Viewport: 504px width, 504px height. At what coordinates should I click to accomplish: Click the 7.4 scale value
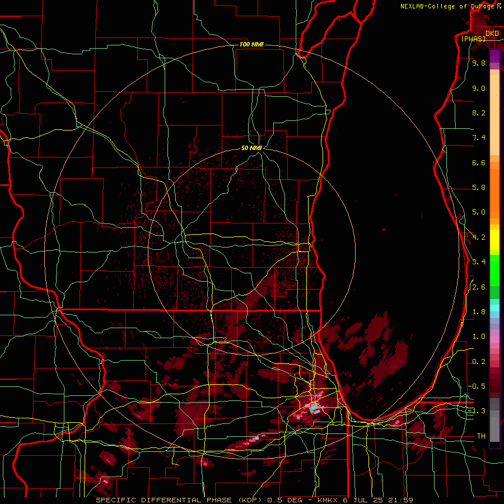[x=479, y=138]
